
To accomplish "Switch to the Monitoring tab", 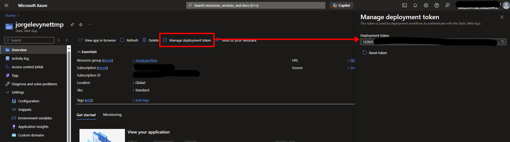I will coord(112,115).
